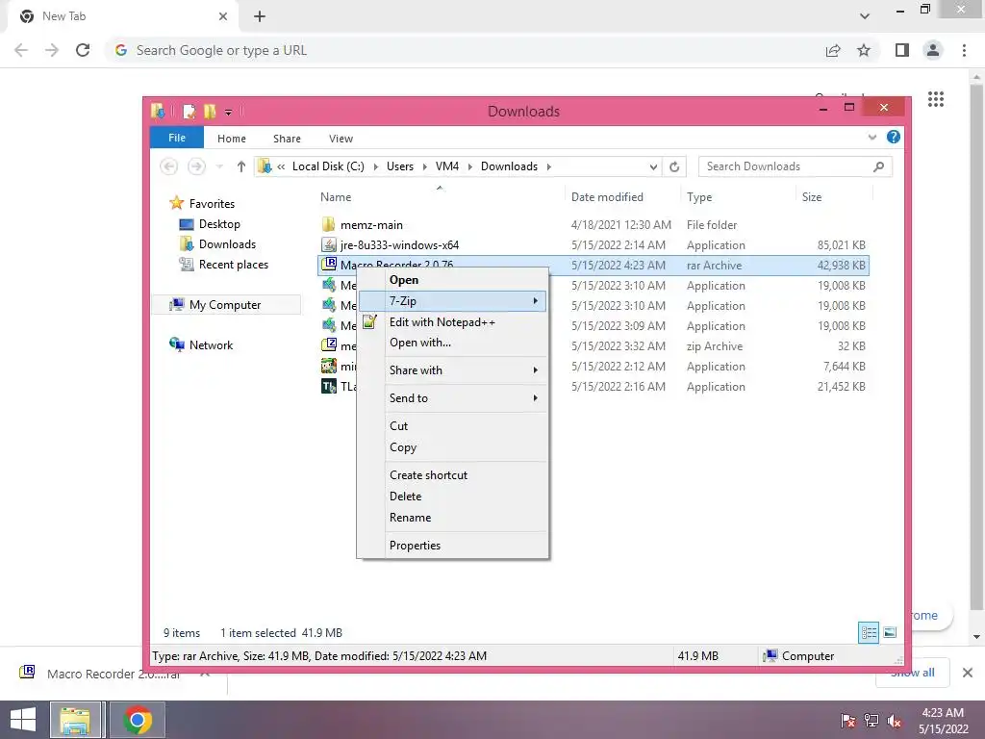Viewport: 985px width, 739px height.
Task: Click the TL application icon
Action: coord(329,386)
